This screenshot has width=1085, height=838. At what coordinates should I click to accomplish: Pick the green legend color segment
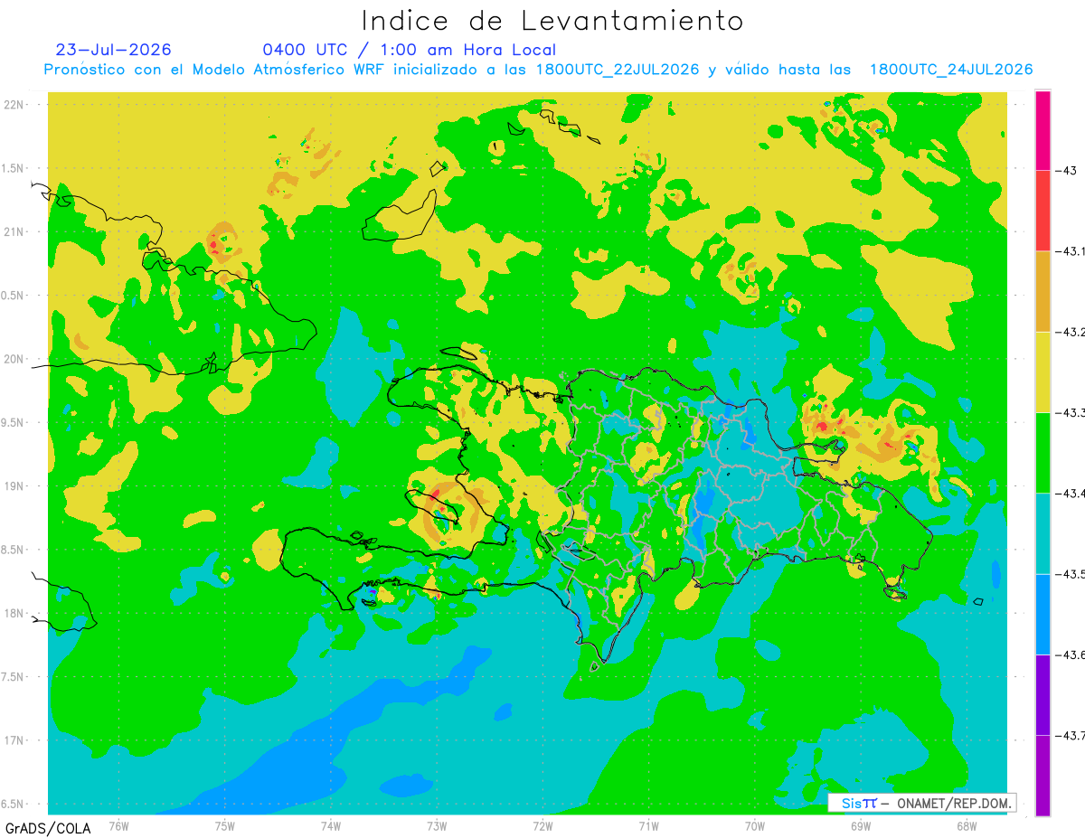pyautogui.click(x=1043, y=452)
